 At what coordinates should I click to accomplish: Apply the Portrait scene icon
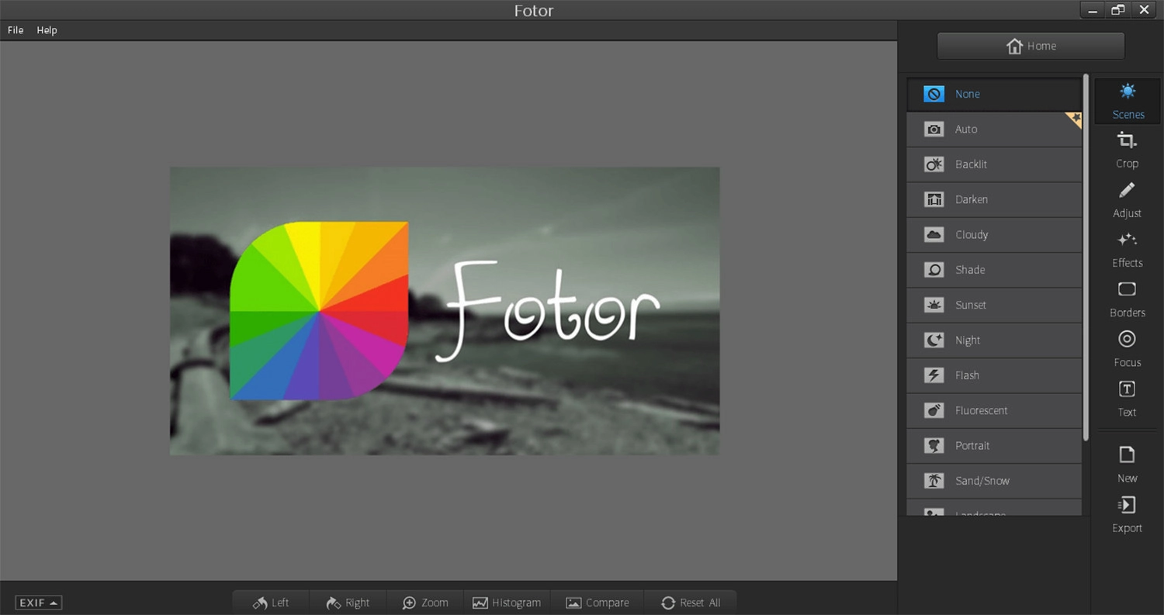click(x=934, y=446)
